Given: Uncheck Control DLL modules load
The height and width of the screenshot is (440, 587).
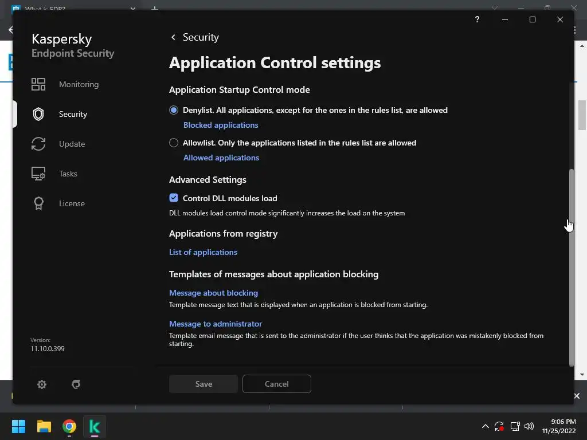Looking at the screenshot, I should [174, 198].
